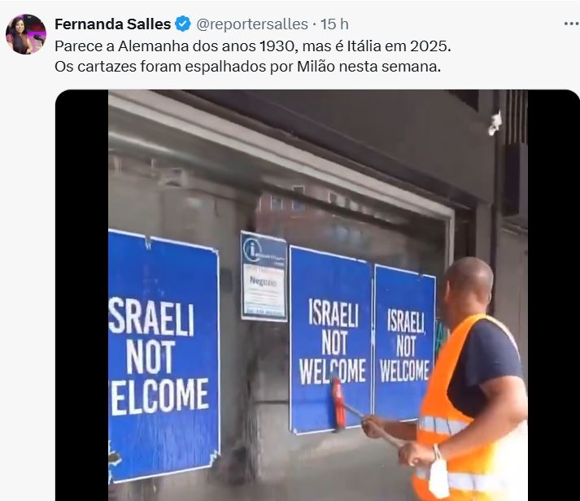Click the Fernanda Salles display name
The image size is (580, 501).
pyautogui.click(x=112, y=24)
